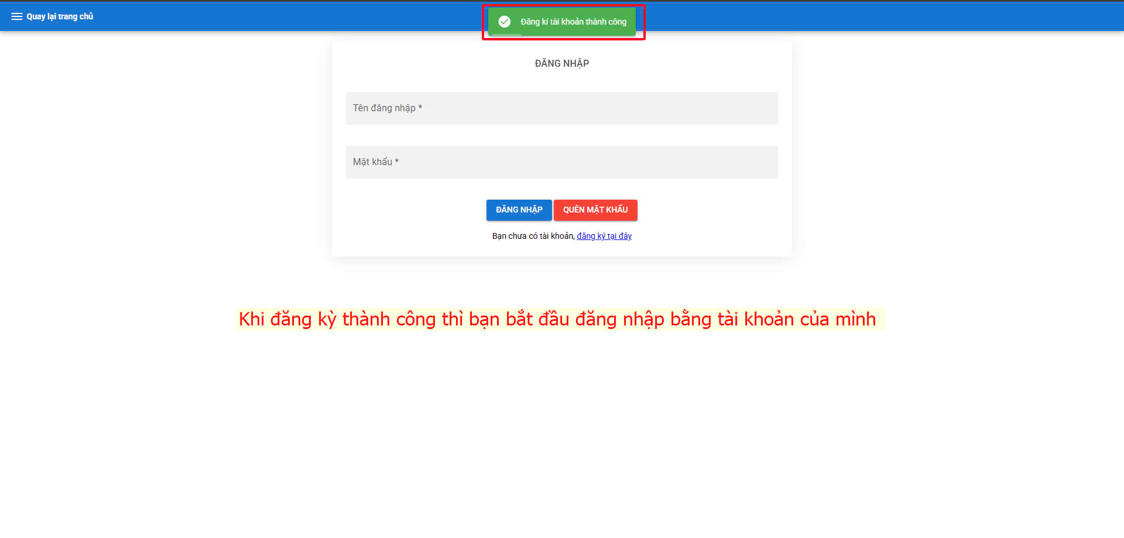The height and width of the screenshot is (538, 1124).
Task: Click the right end of username field
Action: coord(761,108)
